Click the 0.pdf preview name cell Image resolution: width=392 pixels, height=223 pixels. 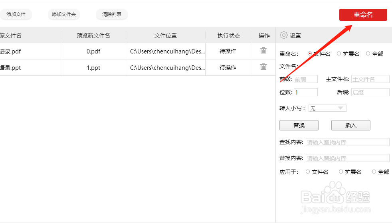pos(93,51)
